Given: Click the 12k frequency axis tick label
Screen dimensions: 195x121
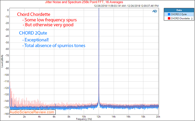Looking at the screenshot, I should (99, 117).
